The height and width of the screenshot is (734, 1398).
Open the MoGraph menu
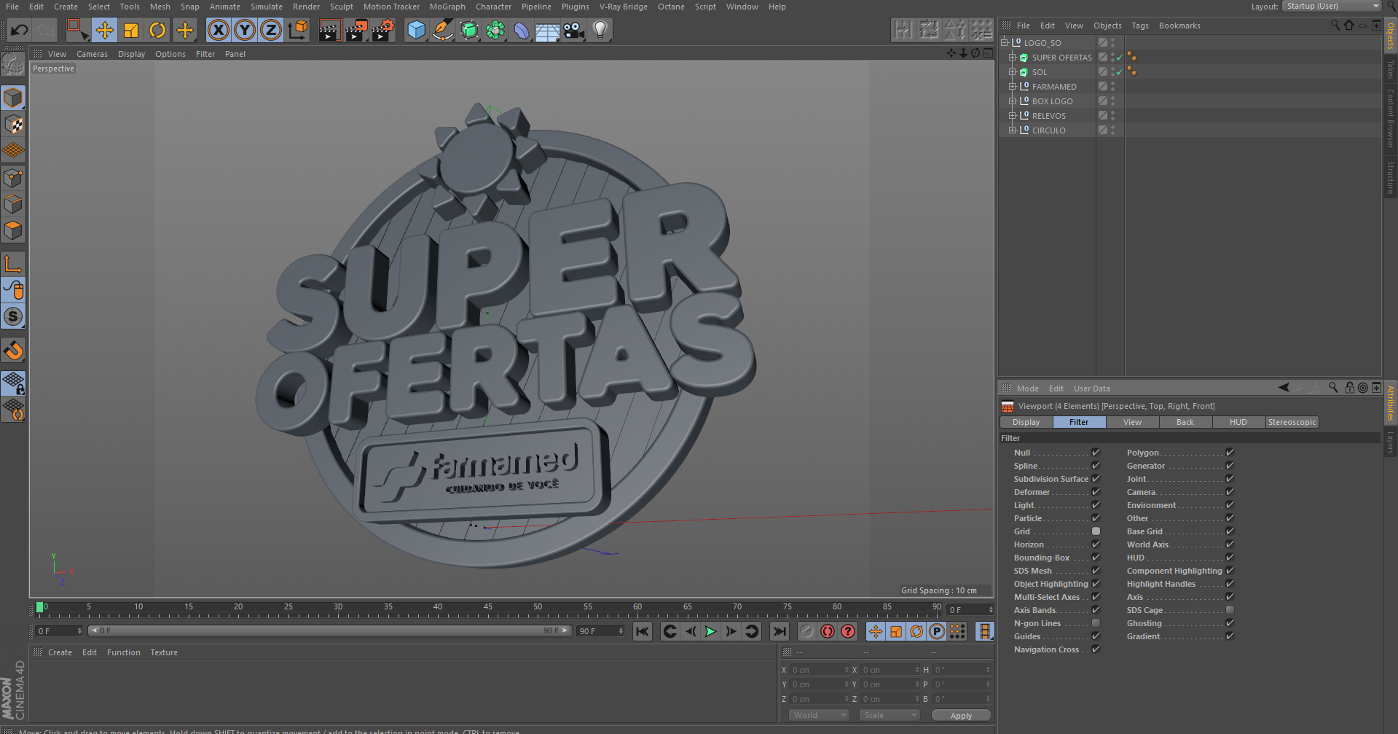pos(447,7)
